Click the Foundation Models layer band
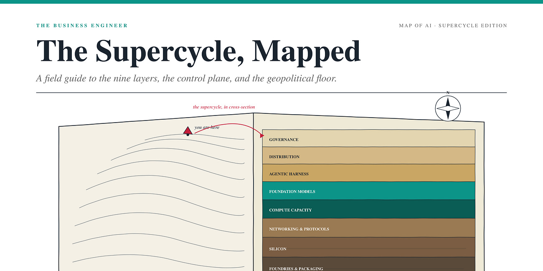Screen dimensions: 543x271 tap(369, 191)
